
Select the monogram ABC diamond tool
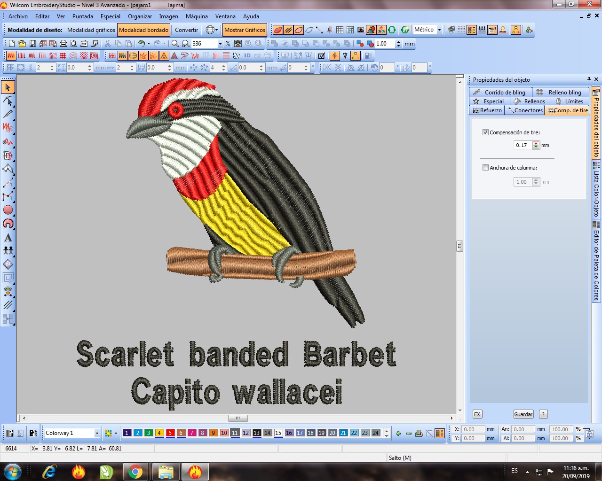coord(8,264)
